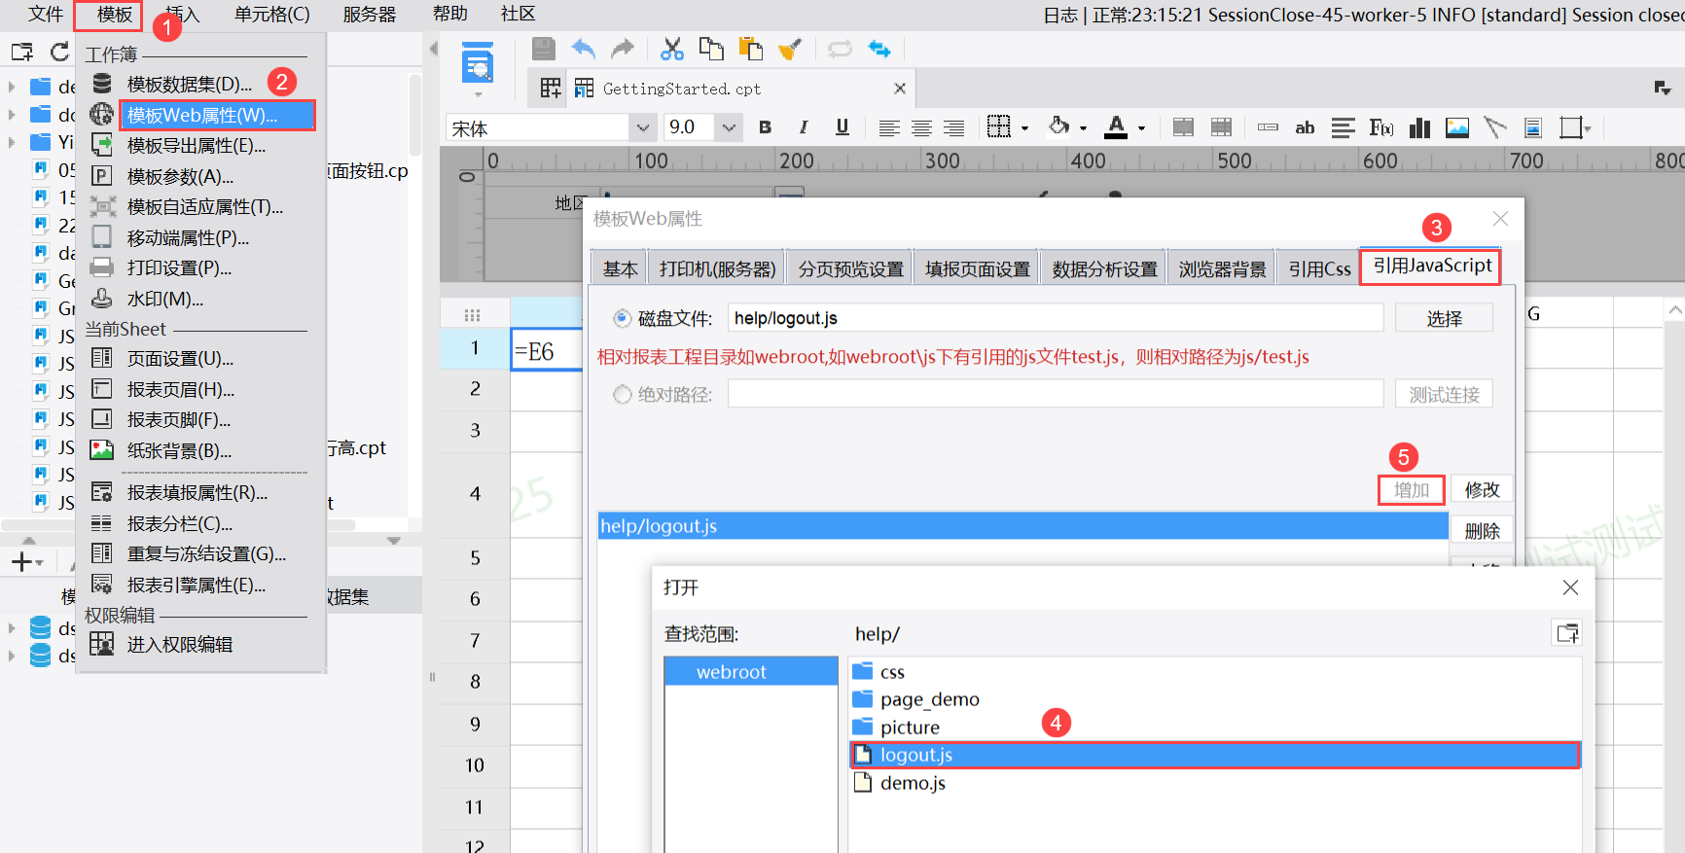Toggle Underline formatting button
1685x853 pixels.
[x=842, y=127]
